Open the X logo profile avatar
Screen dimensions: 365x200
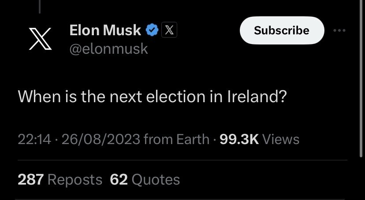point(40,39)
